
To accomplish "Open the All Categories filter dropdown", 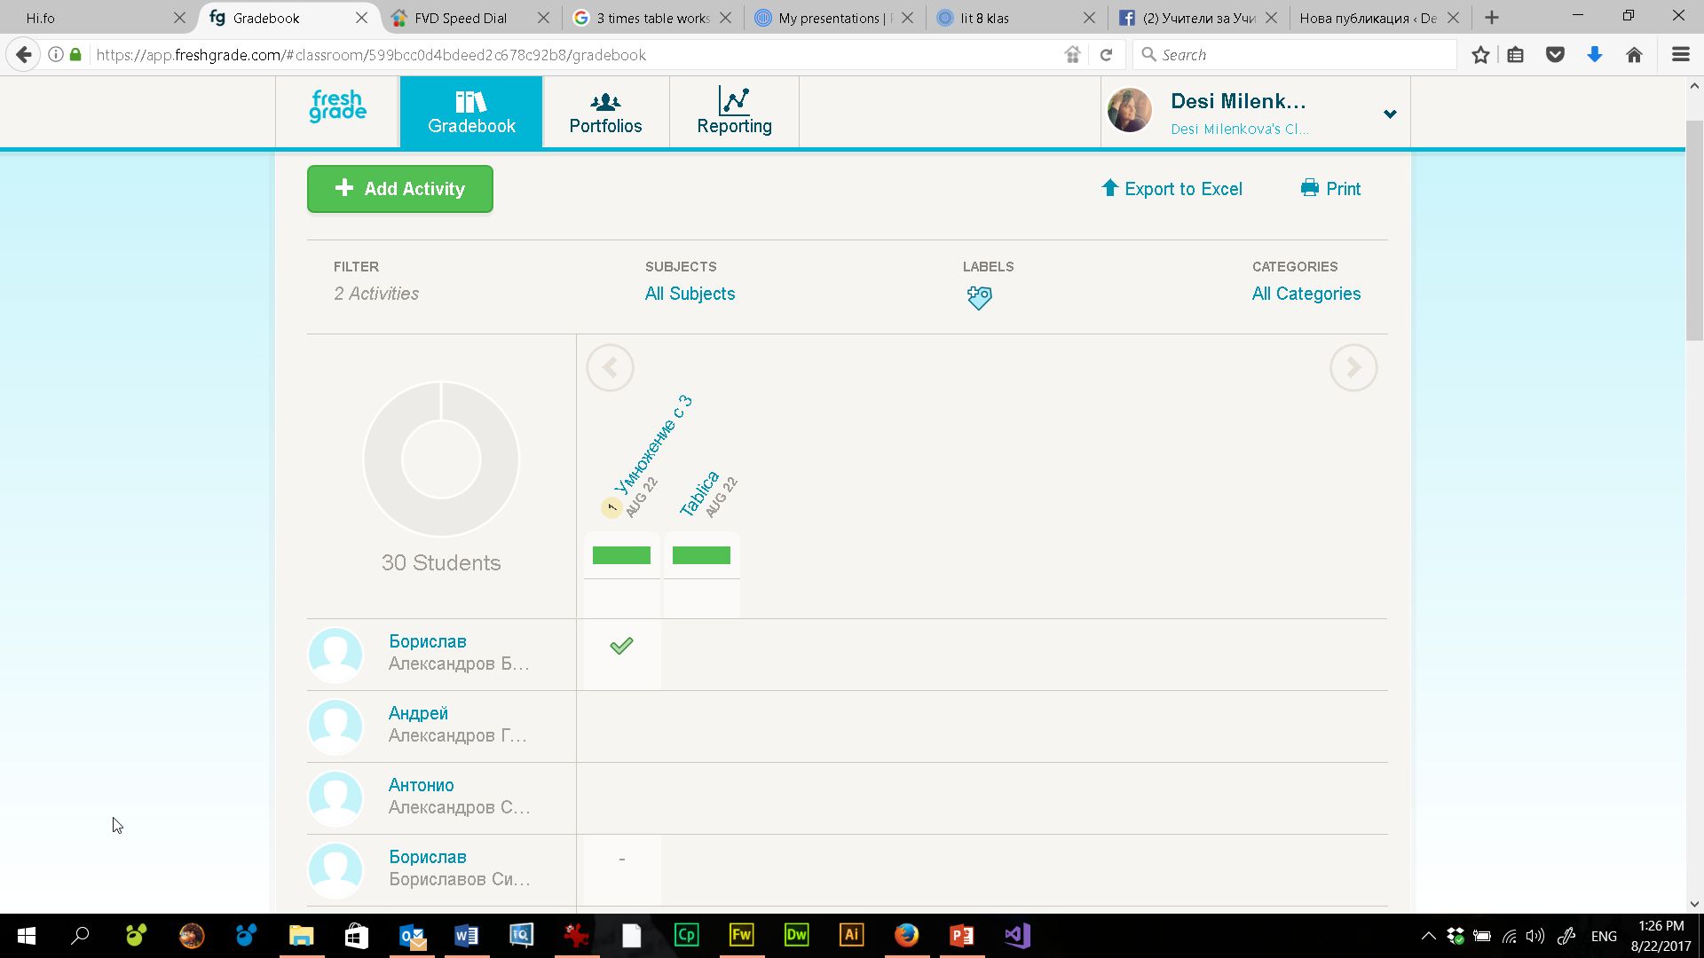I will tap(1306, 294).
